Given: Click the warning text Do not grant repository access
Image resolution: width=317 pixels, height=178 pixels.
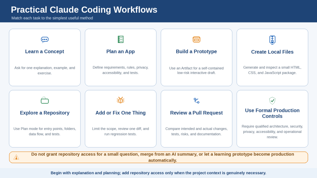Looking at the screenshot, I should click(x=163, y=157).
